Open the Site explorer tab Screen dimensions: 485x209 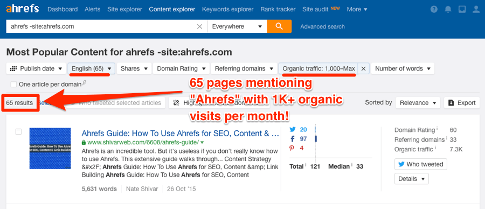pyautogui.click(x=124, y=9)
